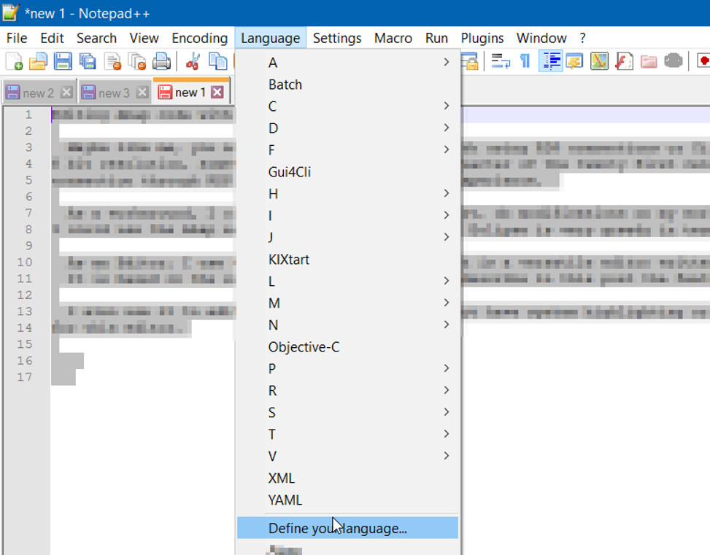
Task: Click the Save toolbar icon
Action: 63,61
